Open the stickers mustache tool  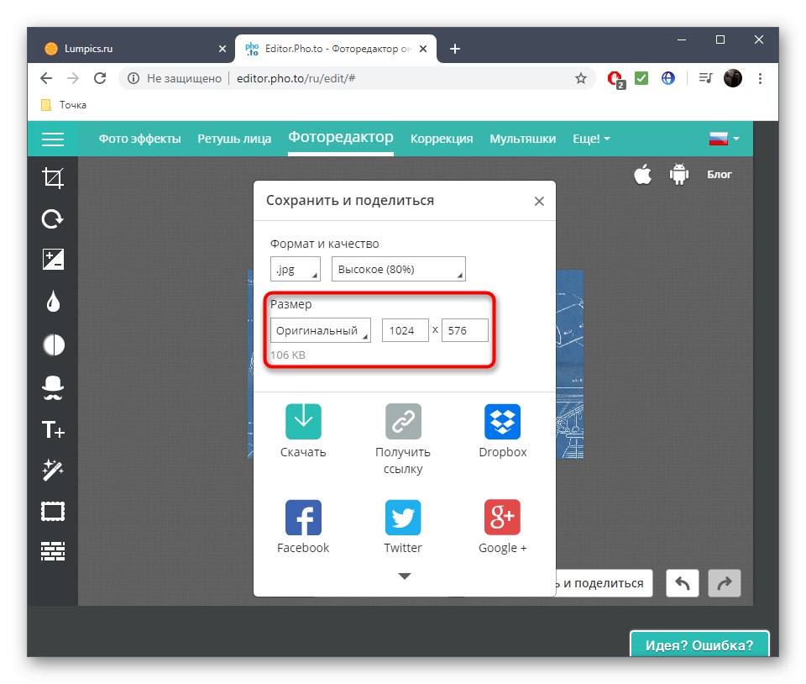coord(52,387)
